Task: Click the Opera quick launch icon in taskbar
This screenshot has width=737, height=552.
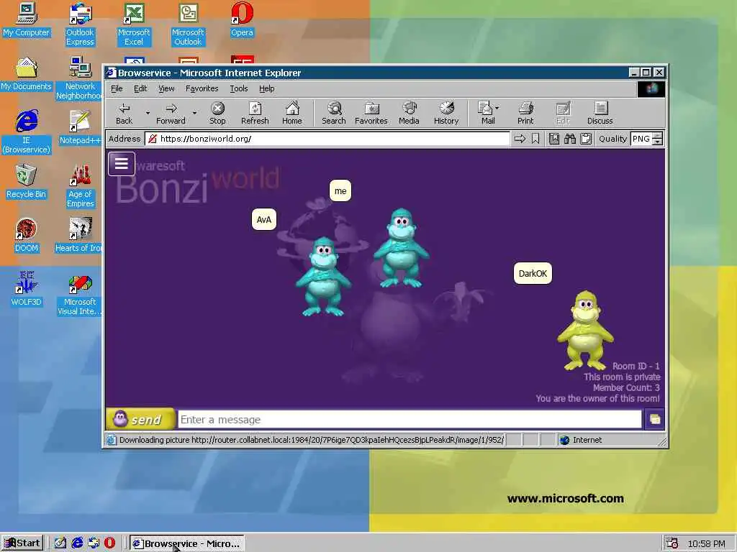Action: coord(109,543)
